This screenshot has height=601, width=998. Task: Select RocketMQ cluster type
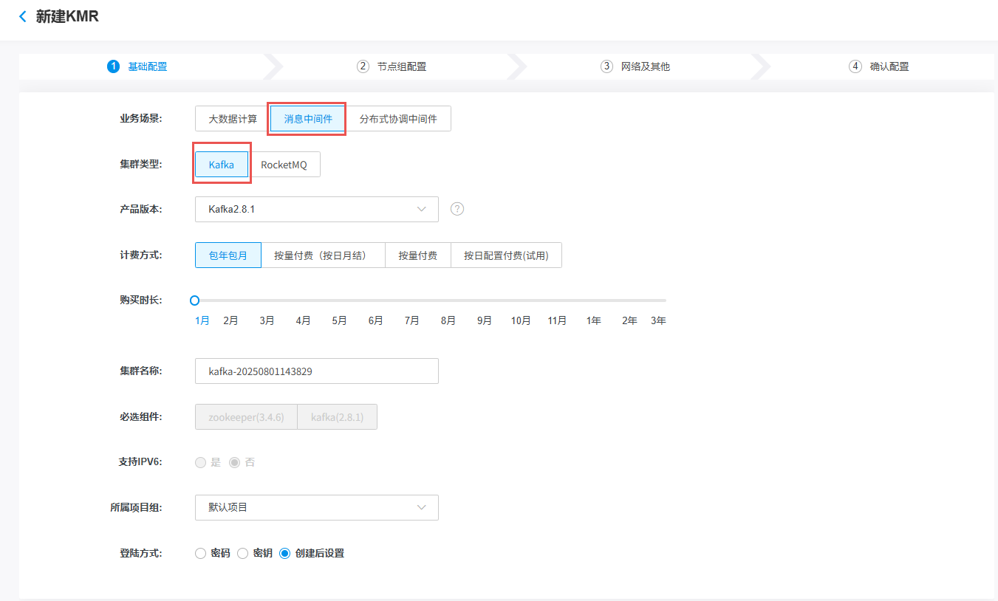click(284, 165)
